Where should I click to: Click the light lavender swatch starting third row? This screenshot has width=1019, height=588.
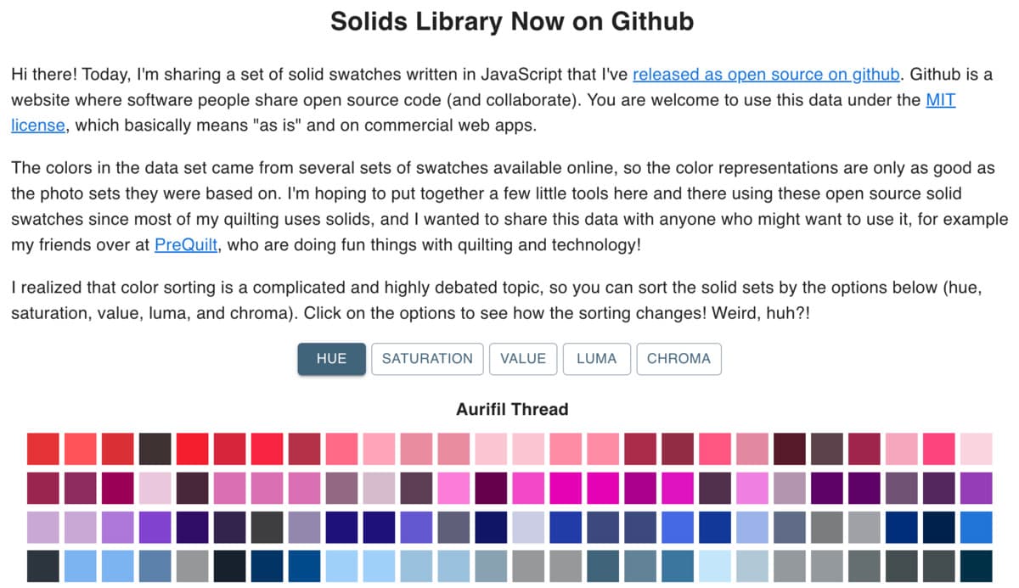(x=43, y=527)
